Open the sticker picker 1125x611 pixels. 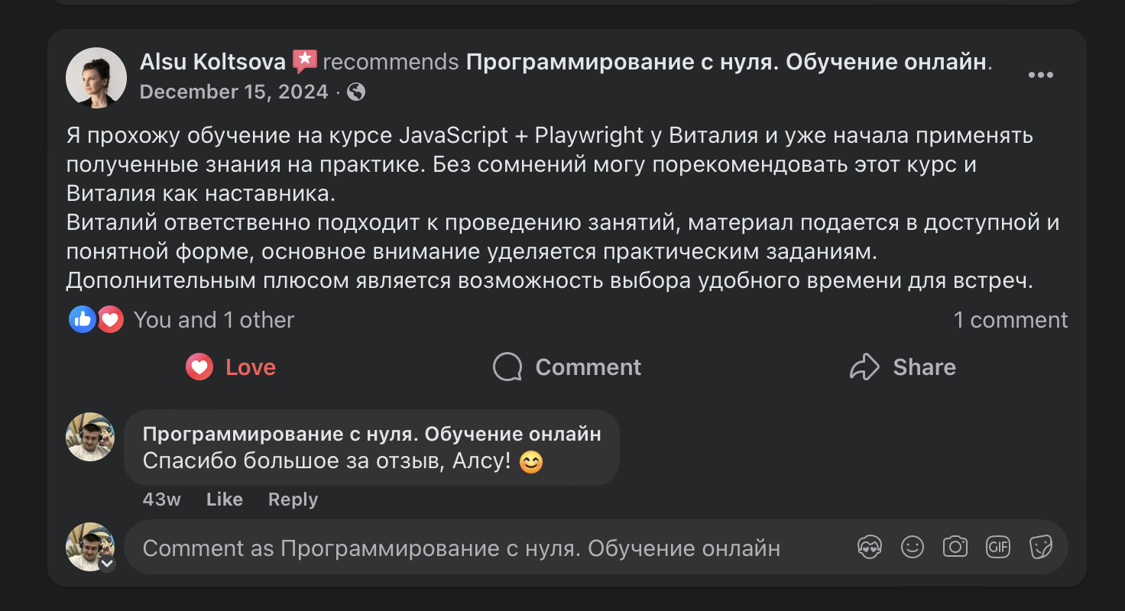point(1041,547)
